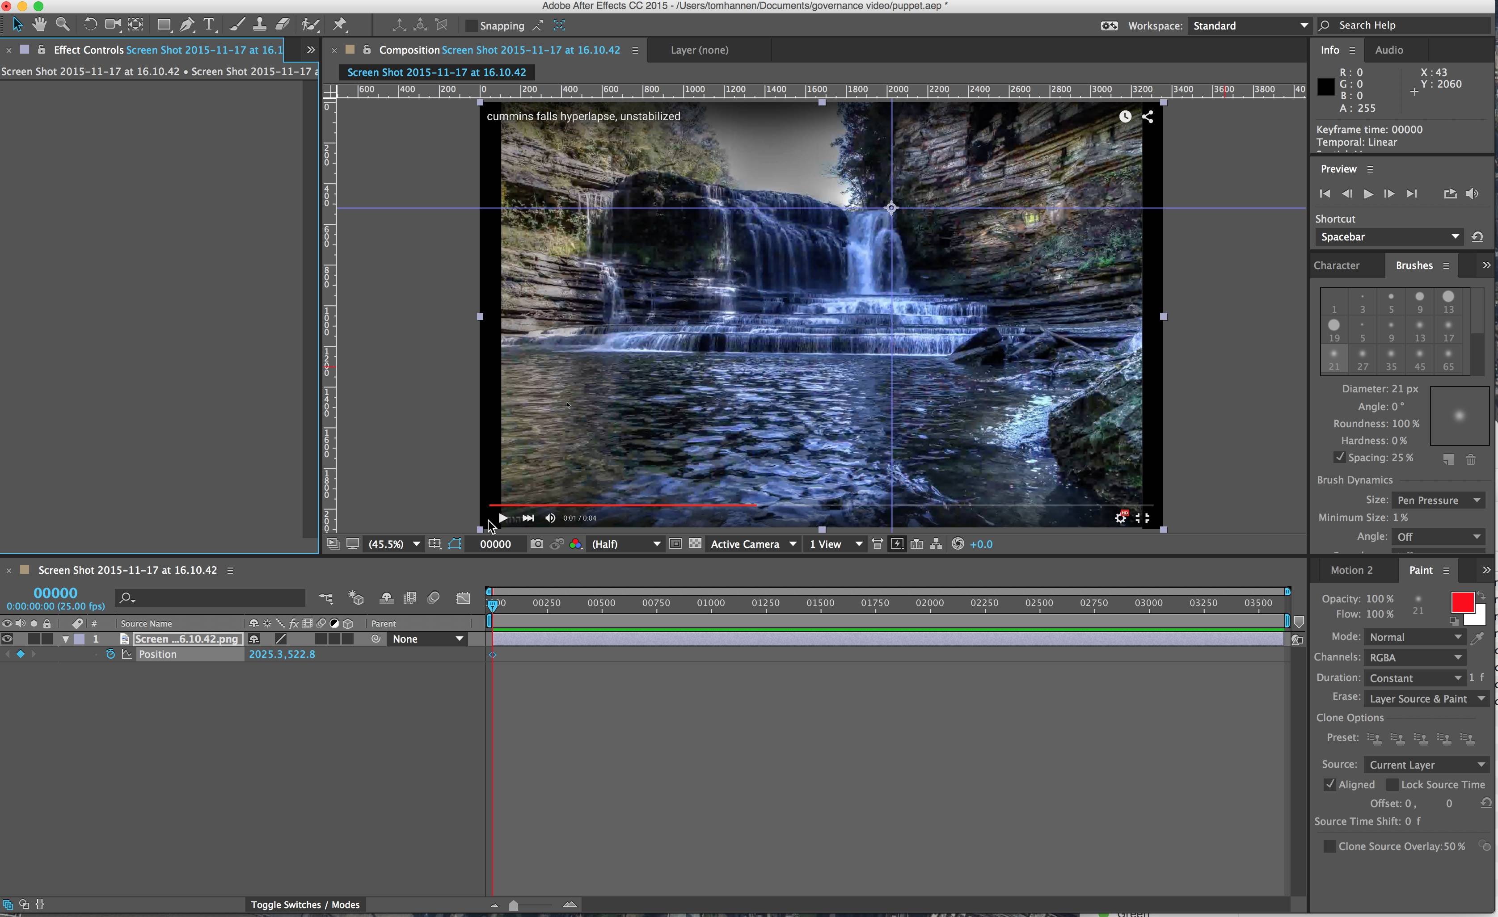Enable the Snapping checkbox
The image size is (1498, 917).
click(x=471, y=25)
